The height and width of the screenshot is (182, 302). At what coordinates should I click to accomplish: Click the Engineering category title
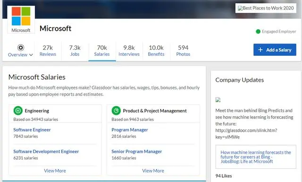[x=37, y=111]
